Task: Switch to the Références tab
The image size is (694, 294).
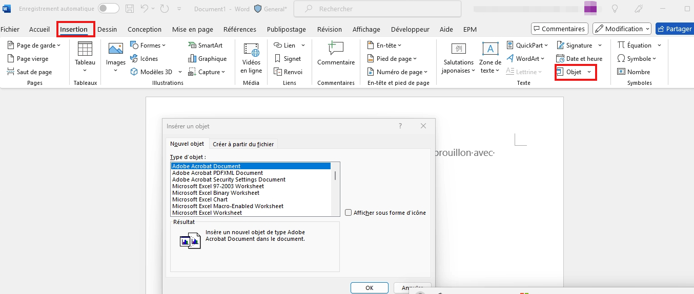Action: (240, 29)
